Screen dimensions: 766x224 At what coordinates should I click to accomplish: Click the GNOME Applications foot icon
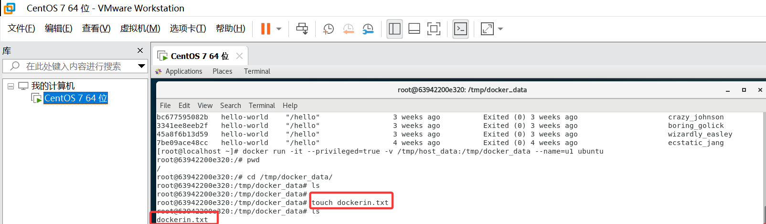coord(159,71)
